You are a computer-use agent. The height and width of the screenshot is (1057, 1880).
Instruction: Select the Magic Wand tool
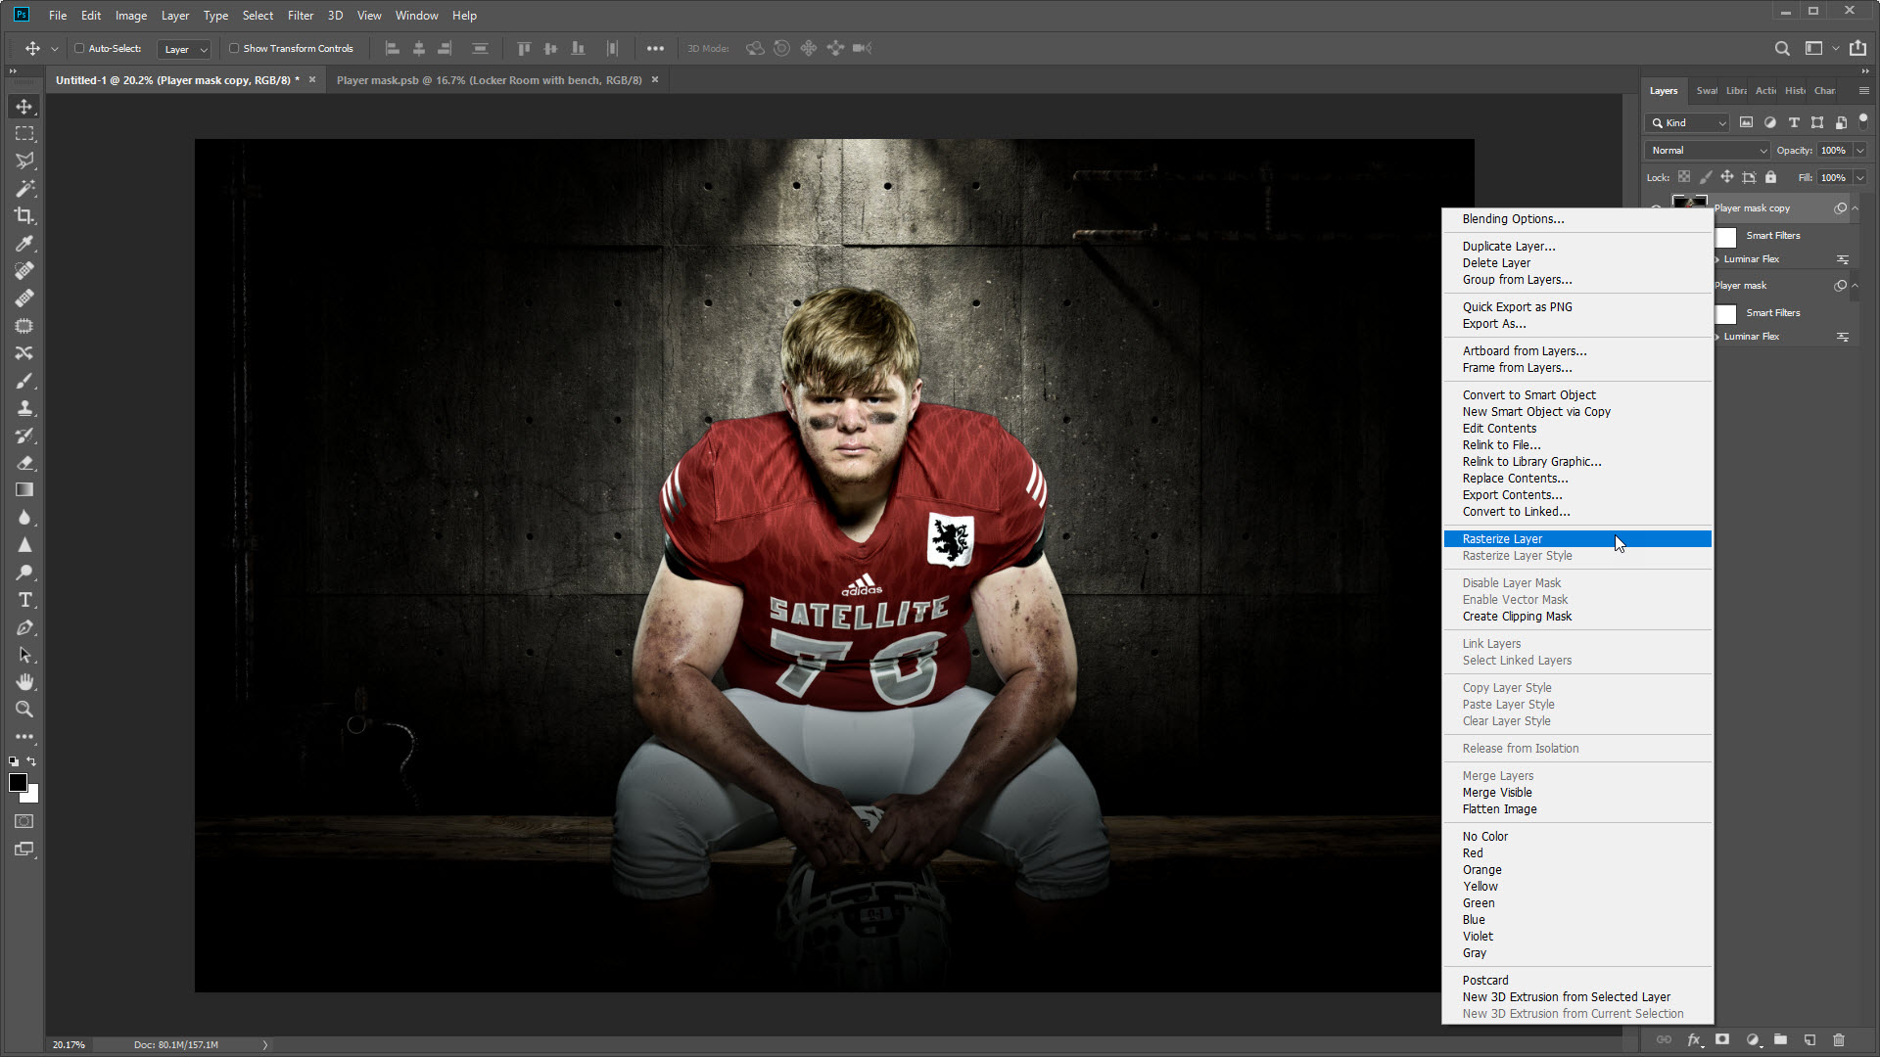[24, 188]
